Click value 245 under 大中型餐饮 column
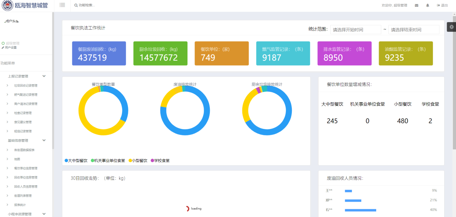 click(332, 121)
